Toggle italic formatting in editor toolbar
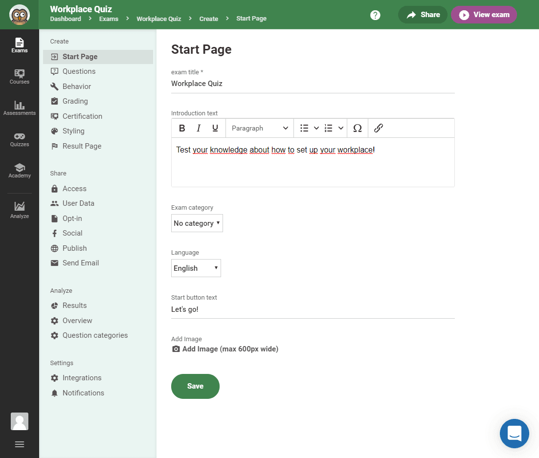The width and height of the screenshot is (539, 458). coord(199,128)
